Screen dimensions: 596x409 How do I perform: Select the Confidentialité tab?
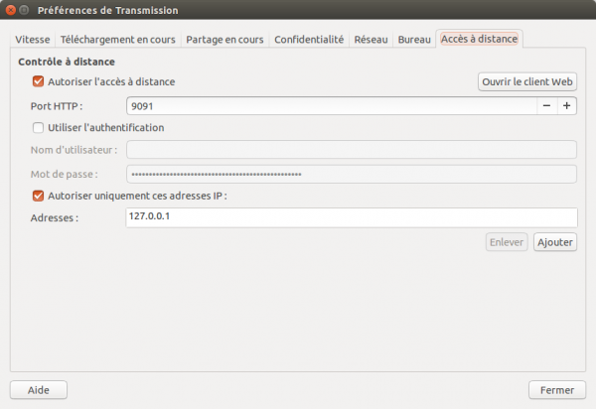(309, 39)
